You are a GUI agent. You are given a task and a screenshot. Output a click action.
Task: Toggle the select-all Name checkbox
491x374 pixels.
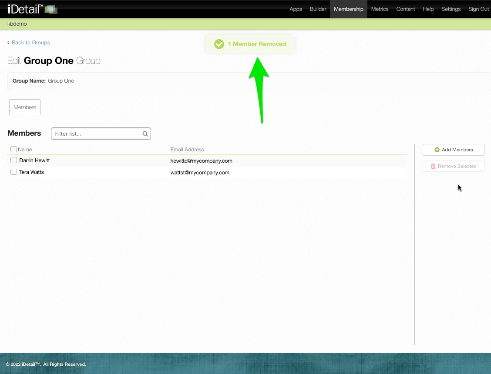coord(13,149)
